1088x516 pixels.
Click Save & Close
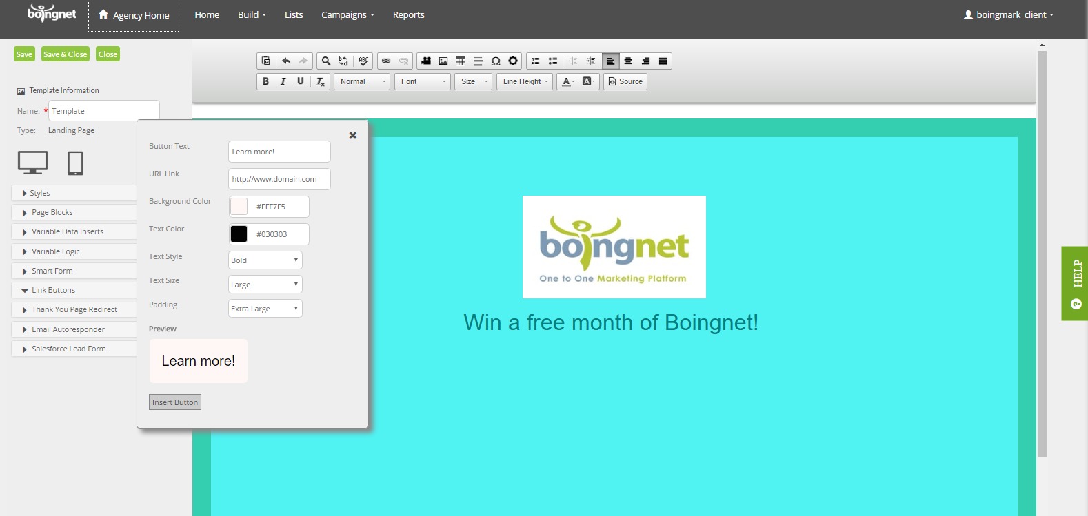click(x=65, y=54)
